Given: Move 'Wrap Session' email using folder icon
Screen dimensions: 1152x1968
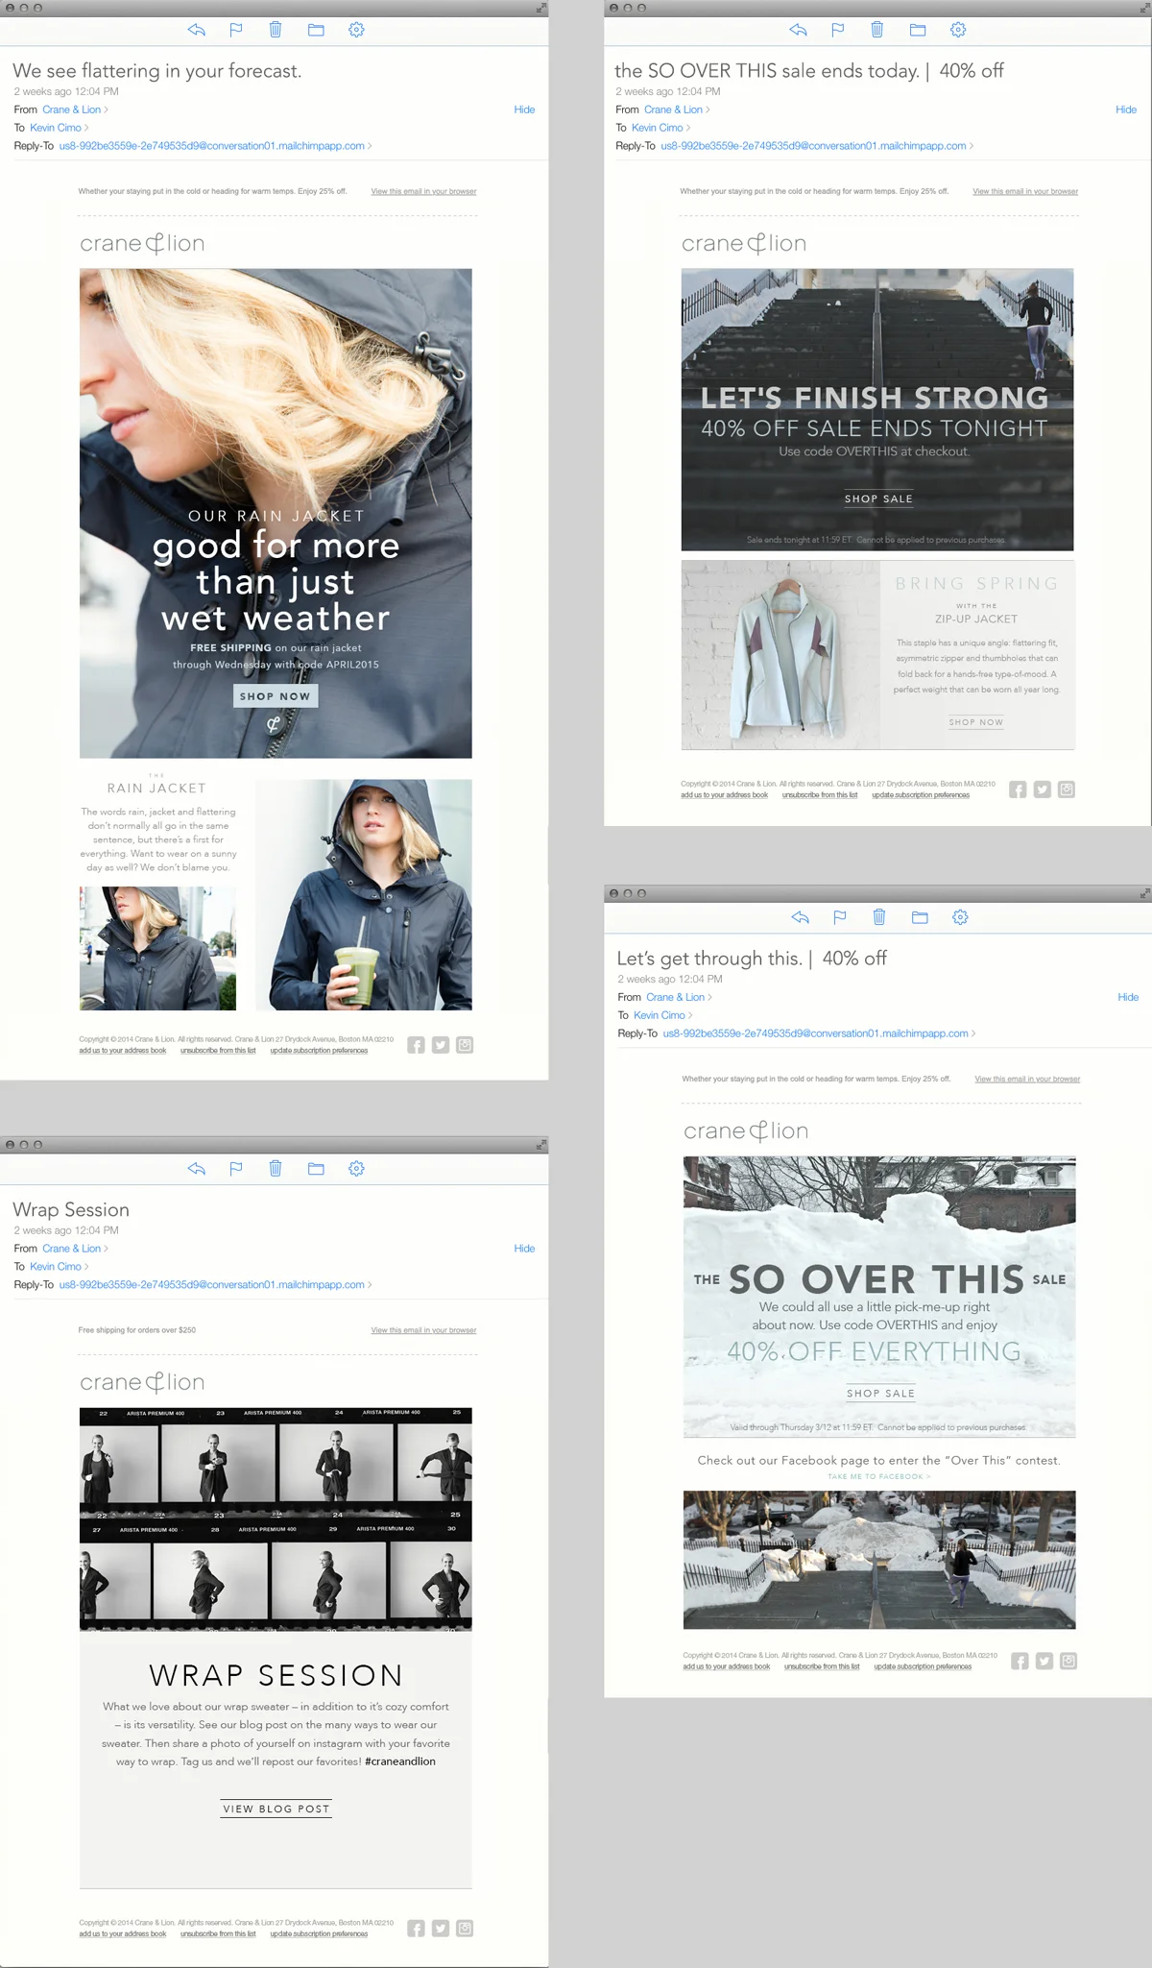Looking at the screenshot, I should point(316,1169).
